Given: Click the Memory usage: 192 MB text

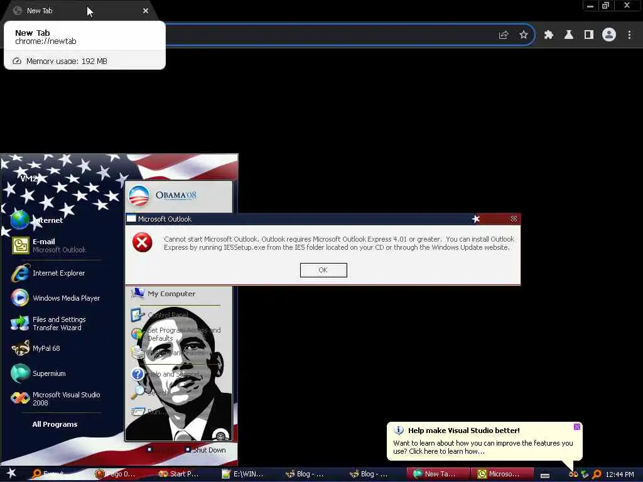Looking at the screenshot, I should coord(67,61).
